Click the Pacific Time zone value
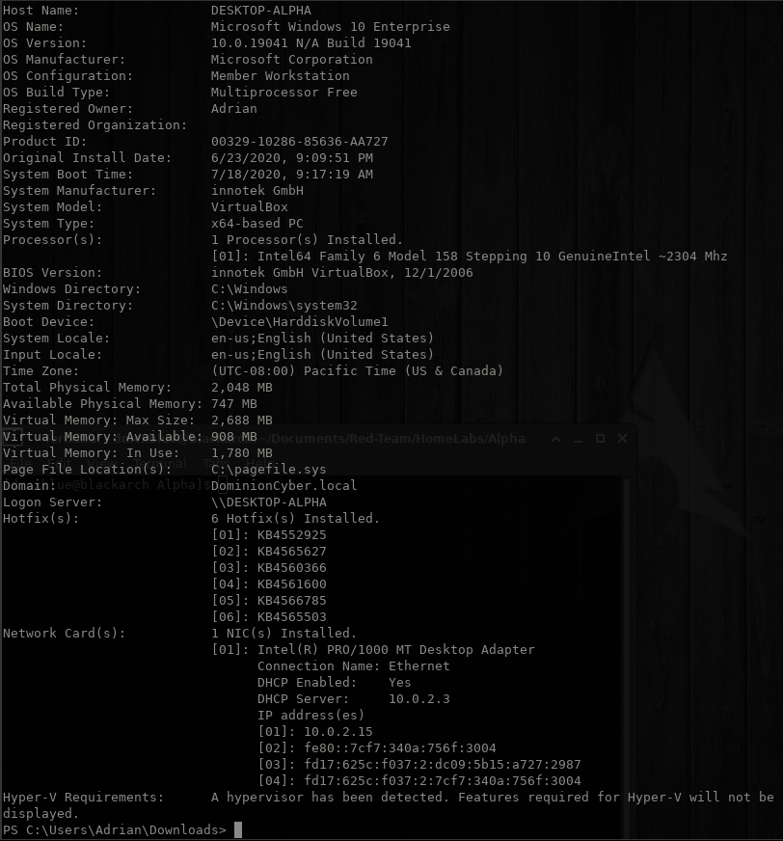Viewport: 783px width, 841px height. point(357,371)
